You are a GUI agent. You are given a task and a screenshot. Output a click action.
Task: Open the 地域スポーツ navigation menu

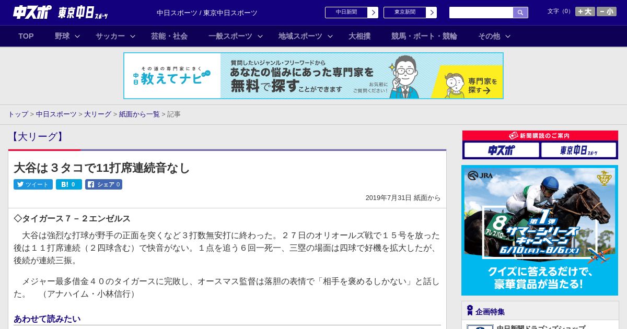(x=300, y=36)
